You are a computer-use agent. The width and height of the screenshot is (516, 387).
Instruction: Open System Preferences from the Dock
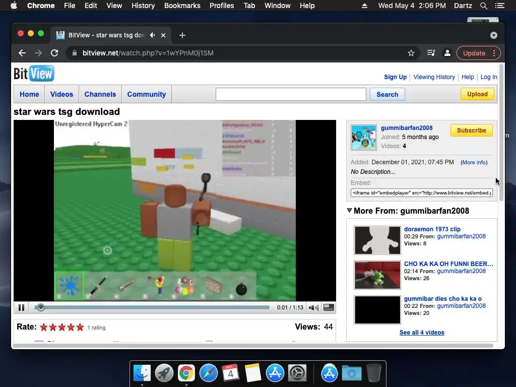tap(297, 373)
